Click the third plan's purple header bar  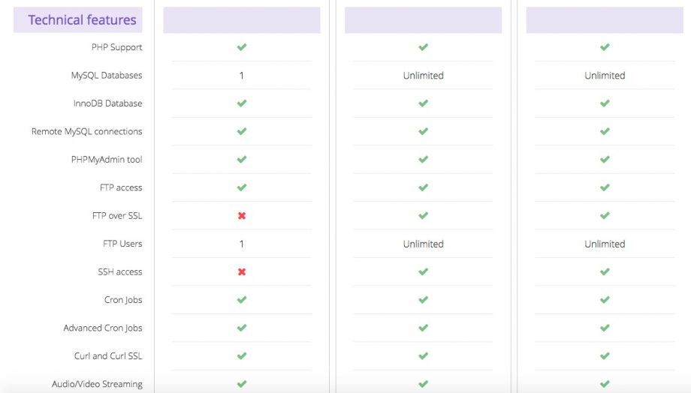click(x=605, y=19)
